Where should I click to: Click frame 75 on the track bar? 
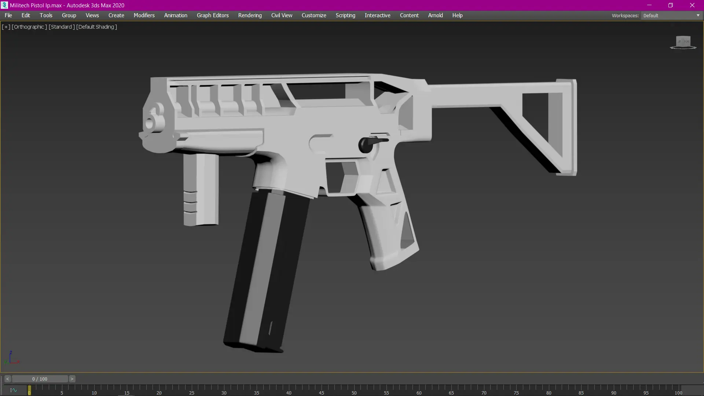[x=516, y=390]
